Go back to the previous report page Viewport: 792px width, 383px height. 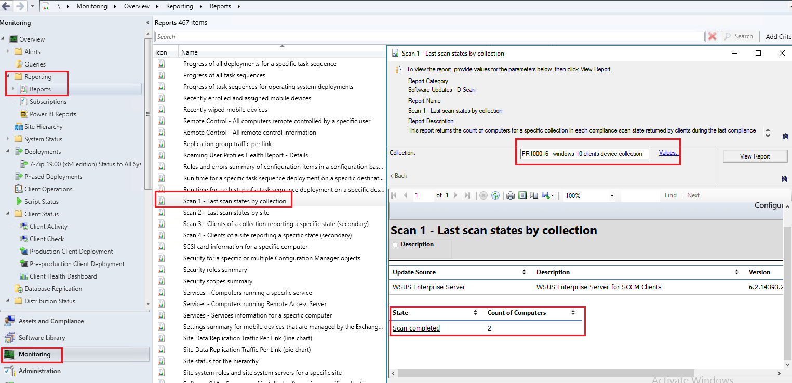[405, 195]
